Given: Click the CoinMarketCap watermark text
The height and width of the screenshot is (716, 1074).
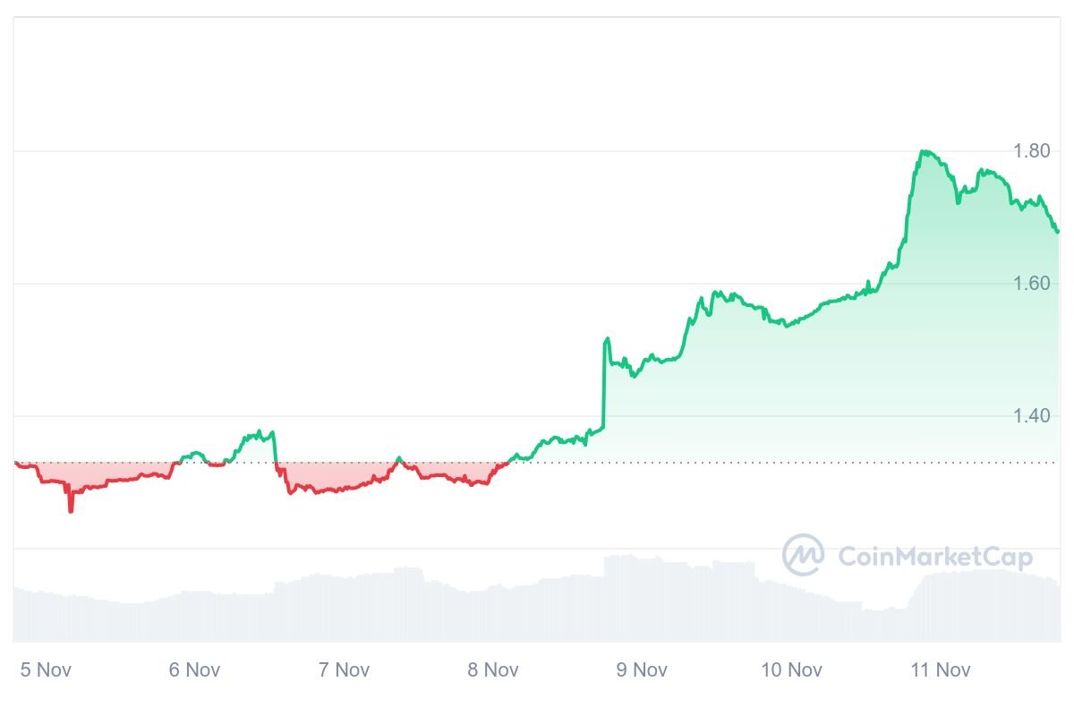Looking at the screenshot, I should pos(934,558).
